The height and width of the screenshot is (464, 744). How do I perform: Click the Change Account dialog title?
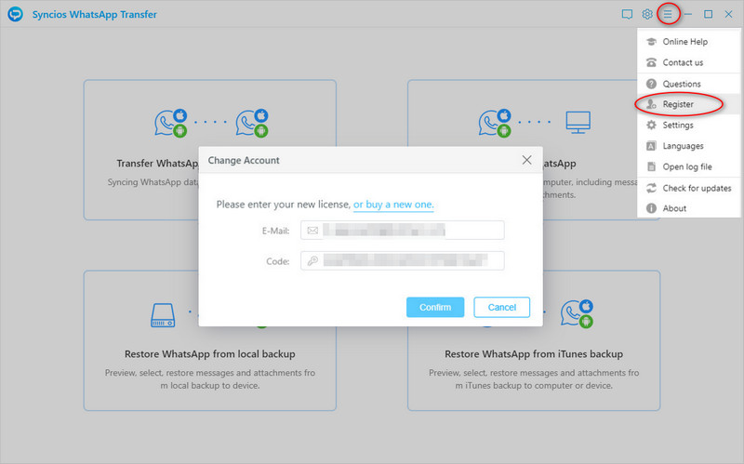click(x=244, y=160)
